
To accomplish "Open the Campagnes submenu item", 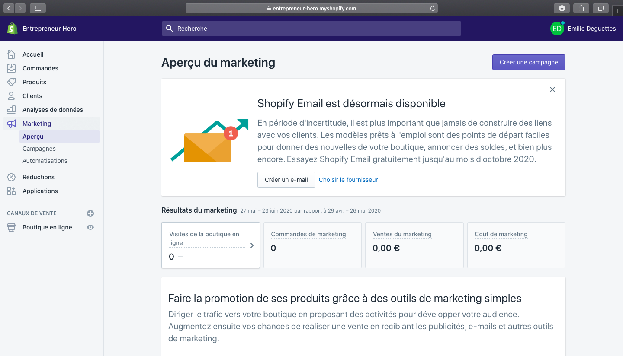I will click(x=59, y=149).
